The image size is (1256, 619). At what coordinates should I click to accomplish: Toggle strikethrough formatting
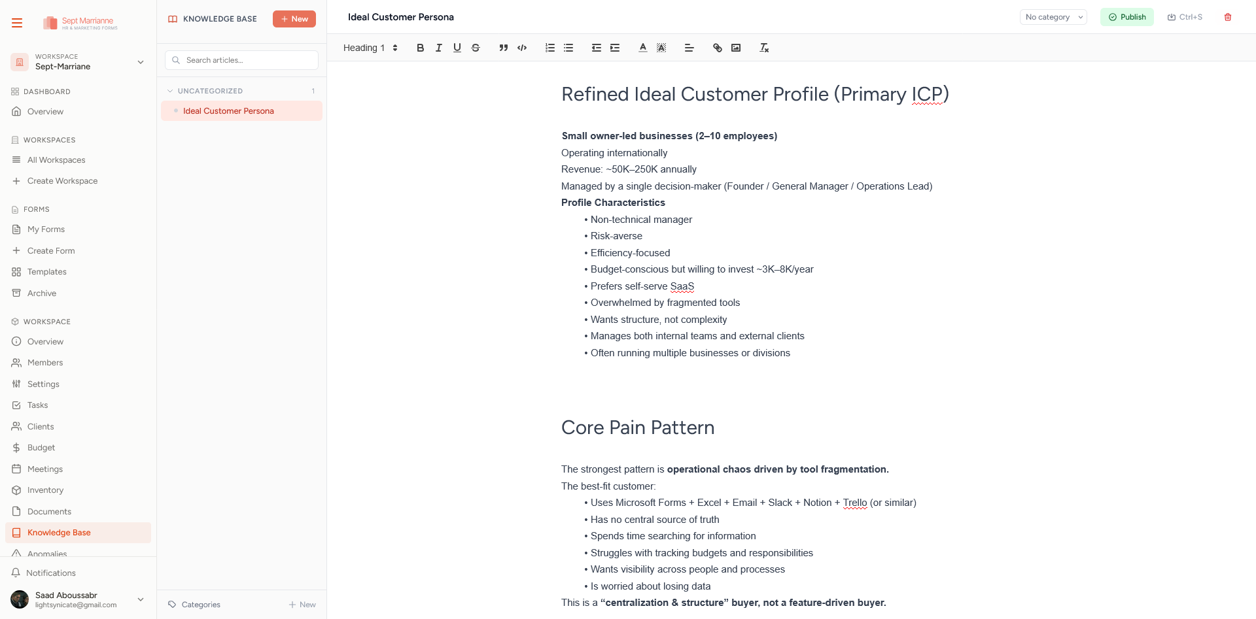[x=476, y=48]
